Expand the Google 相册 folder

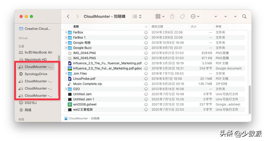tap(66, 42)
